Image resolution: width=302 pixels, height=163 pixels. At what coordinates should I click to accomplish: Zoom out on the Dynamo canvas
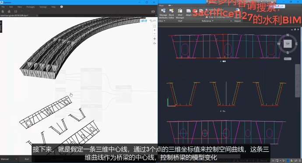[x=155, y=34]
